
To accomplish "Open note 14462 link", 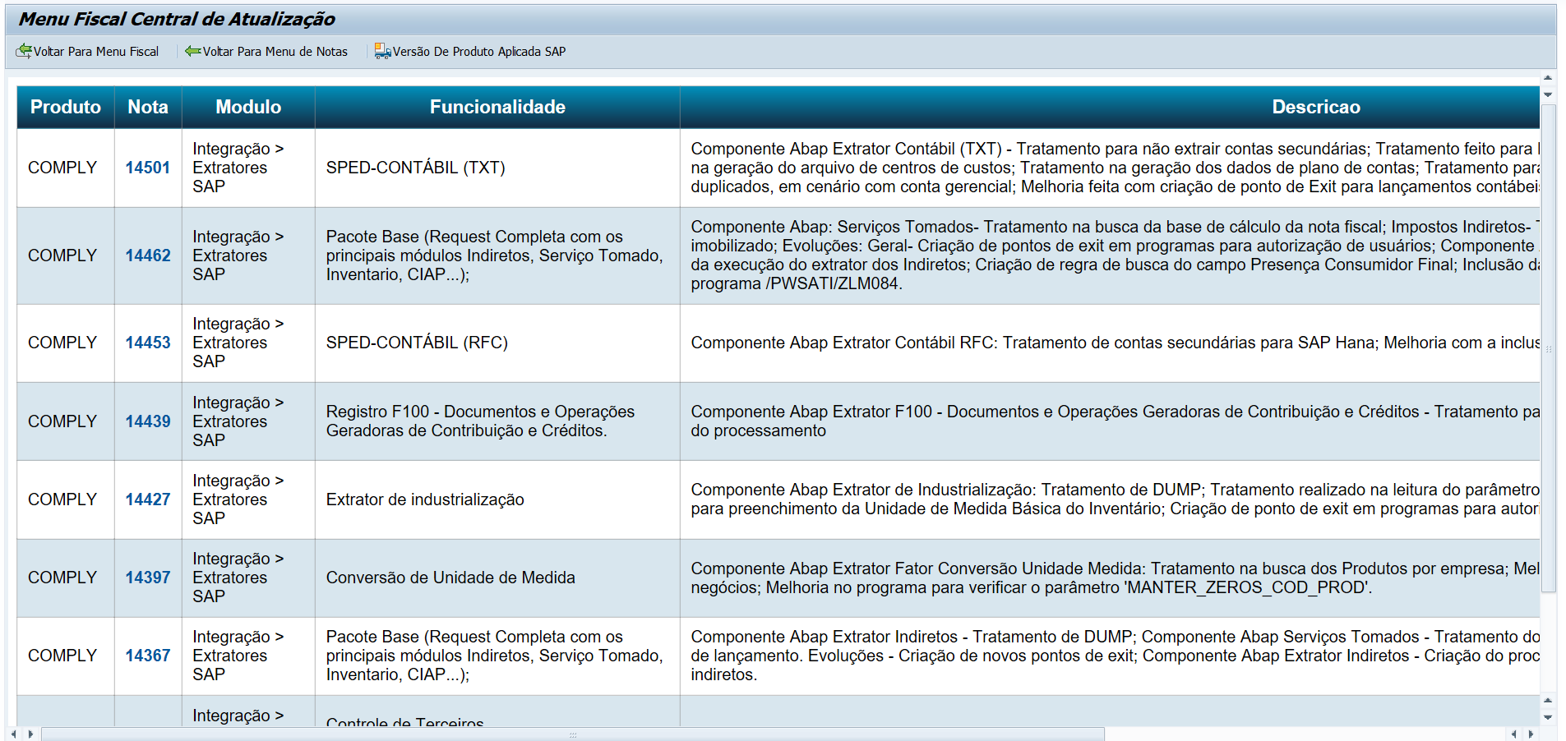I will (148, 255).
